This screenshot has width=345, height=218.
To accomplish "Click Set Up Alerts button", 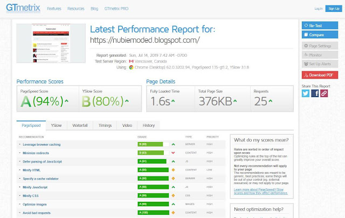I will point(320,64).
